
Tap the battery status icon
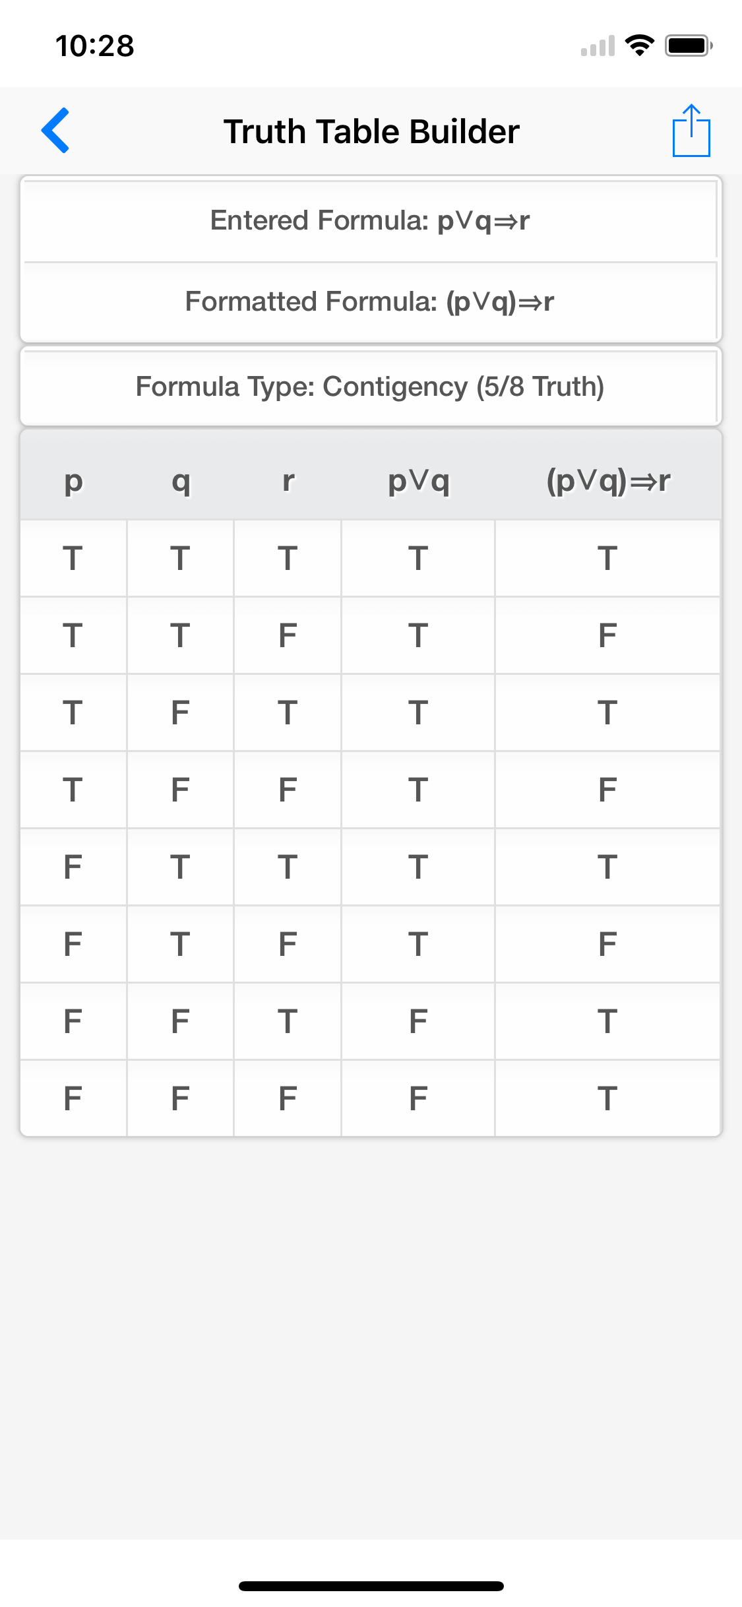pyautogui.click(x=689, y=46)
